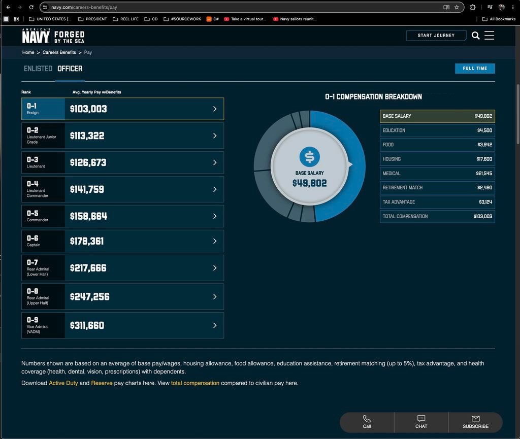
Task: Expand the O-3 Lieutenant pay row
Action: pos(123,162)
